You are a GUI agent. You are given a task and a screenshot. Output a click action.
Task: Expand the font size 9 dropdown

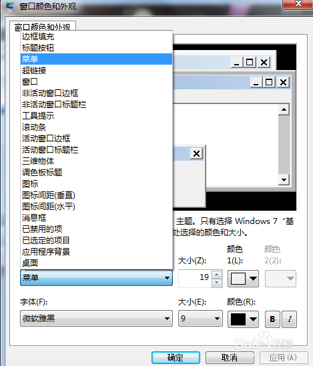[200, 319]
